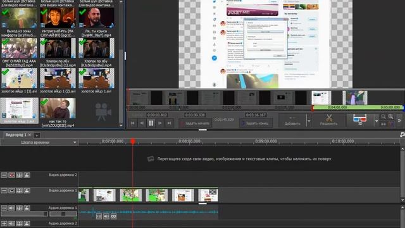Viewport: 405px width, 228px height.
Task: Click the speaker icon on the audio clip
Action: tap(106, 216)
